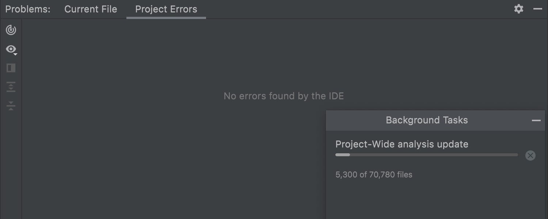Open the eye view options icon
Image resolution: width=548 pixels, height=219 pixels.
(11, 49)
